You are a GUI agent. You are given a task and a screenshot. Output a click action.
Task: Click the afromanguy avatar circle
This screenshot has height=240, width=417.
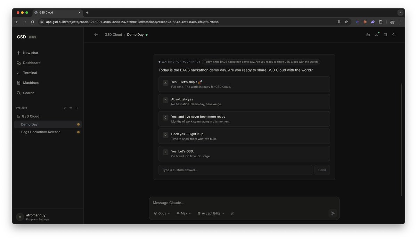[x=20, y=217]
